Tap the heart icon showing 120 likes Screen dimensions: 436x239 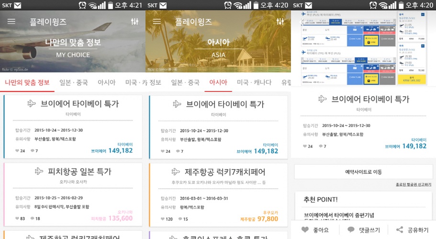tap(163, 219)
